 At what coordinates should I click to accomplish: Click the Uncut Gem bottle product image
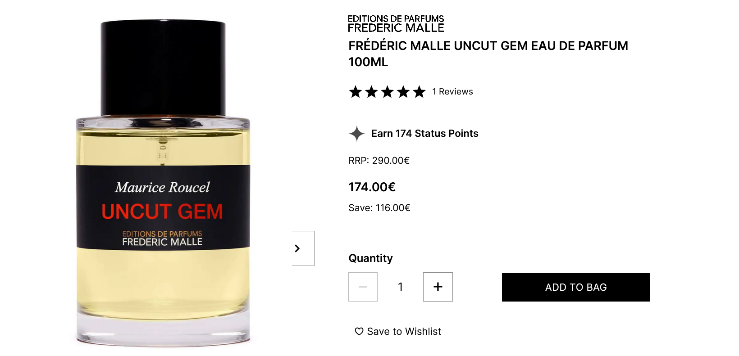pos(163,182)
